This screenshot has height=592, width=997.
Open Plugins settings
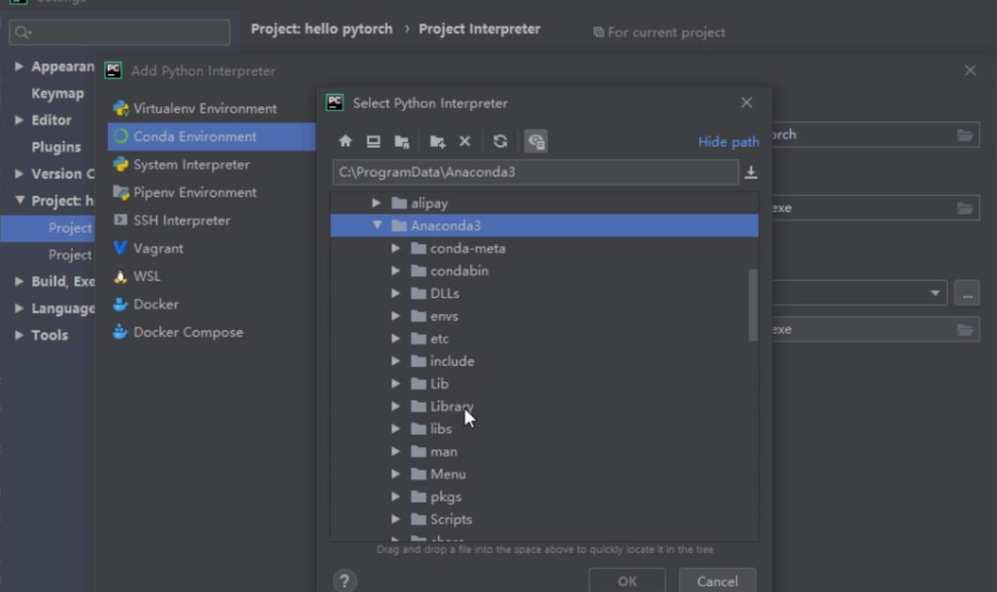pyautogui.click(x=56, y=147)
